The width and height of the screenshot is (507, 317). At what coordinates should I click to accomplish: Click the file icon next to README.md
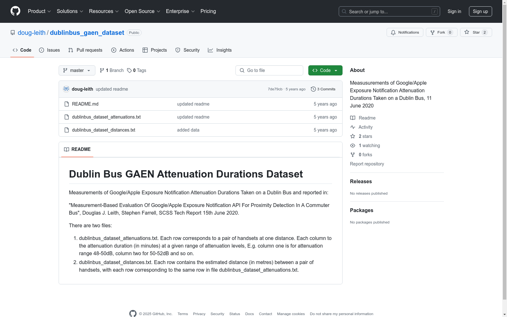coord(67,104)
